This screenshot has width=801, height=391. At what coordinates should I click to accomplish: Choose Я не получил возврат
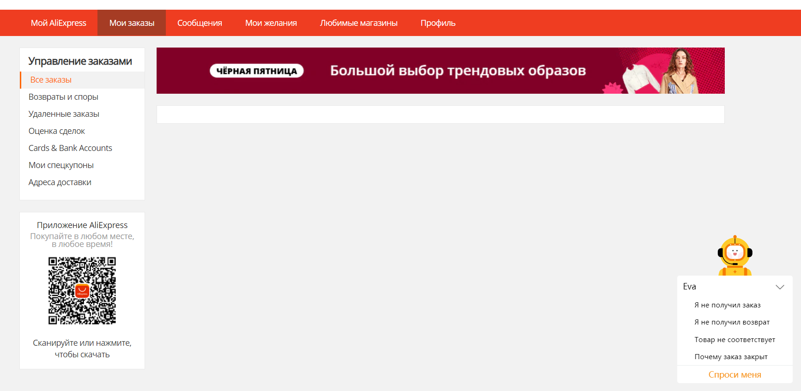(732, 322)
